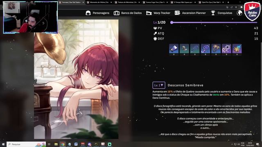262x147 pixels.
Task: Close the Momento de Vitória tab
Action: (x=111, y=2)
